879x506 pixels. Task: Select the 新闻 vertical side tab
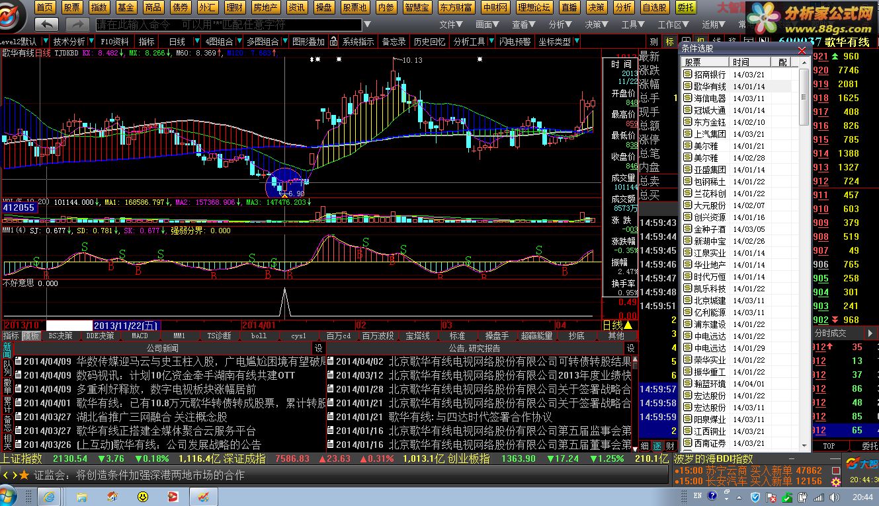pyautogui.click(x=7, y=351)
